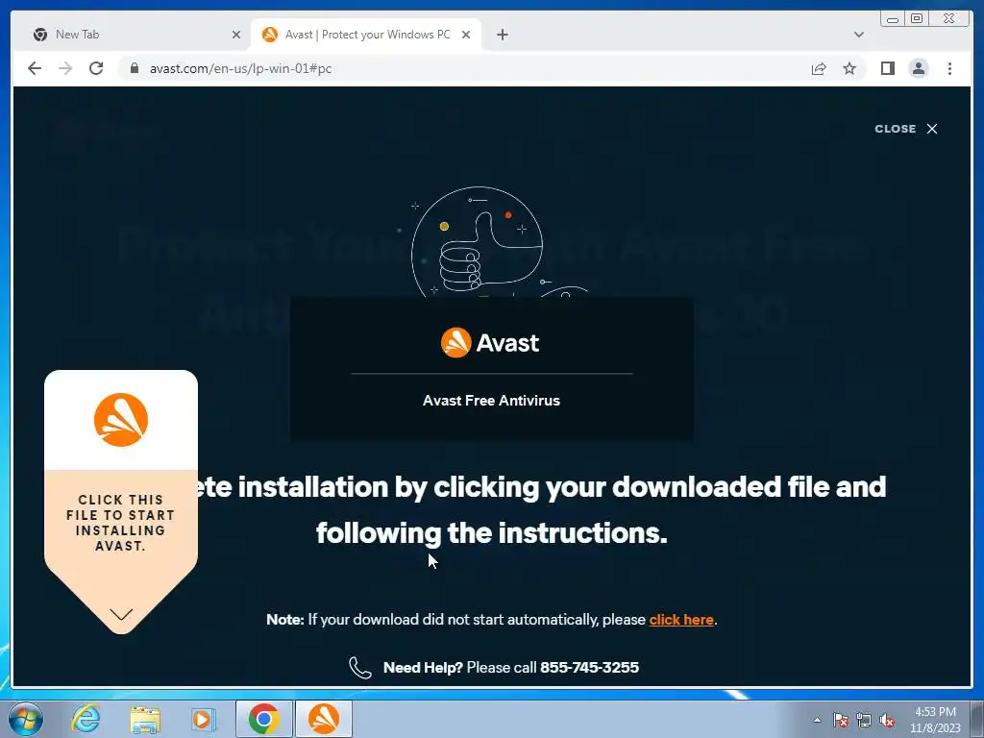Open the Windows Start menu
The width and height of the screenshot is (984, 738).
pyautogui.click(x=25, y=719)
